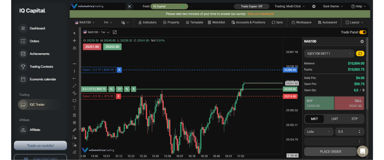Click the PLACE ORDER button
384x160 pixels.
pos(330,151)
